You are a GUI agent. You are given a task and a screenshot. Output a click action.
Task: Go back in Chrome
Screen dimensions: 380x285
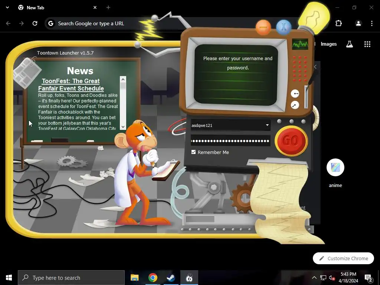tap(8, 23)
